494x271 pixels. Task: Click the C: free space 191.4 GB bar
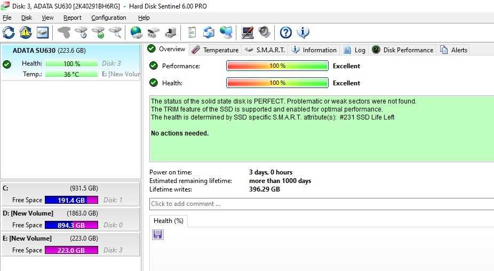pos(71,200)
